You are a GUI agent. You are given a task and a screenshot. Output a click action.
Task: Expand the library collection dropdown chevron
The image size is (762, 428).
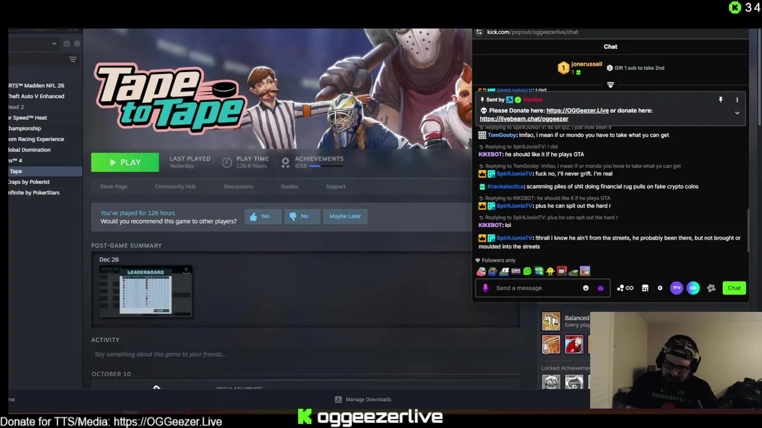[x=54, y=43]
